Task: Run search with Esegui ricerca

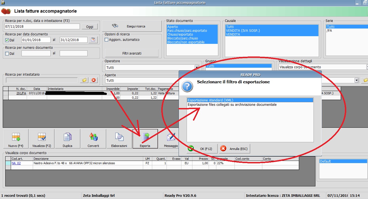Action: (x=132, y=26)
